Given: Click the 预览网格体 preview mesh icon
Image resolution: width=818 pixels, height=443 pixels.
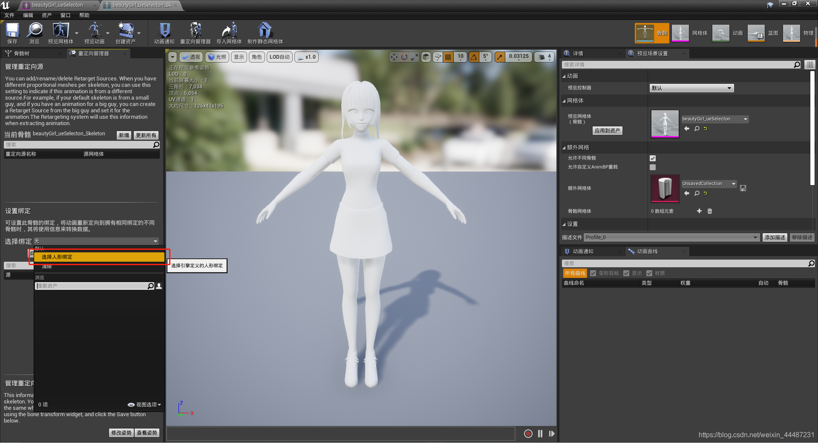Looking at the screenshot, I should pos(61,33).
